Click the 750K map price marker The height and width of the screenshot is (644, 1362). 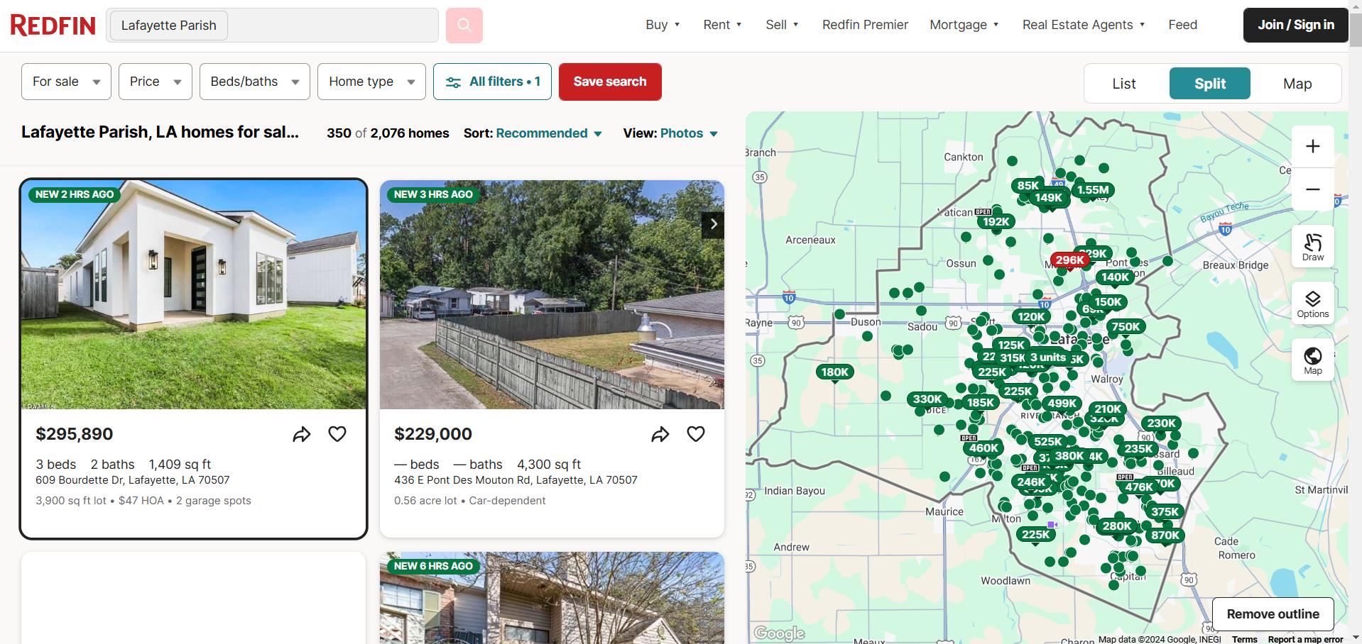click(x=1126, y=327)
